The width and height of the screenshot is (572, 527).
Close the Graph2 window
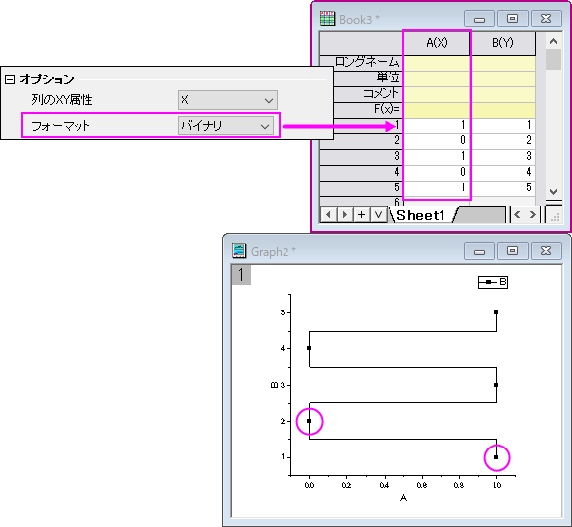pos(546,251)
